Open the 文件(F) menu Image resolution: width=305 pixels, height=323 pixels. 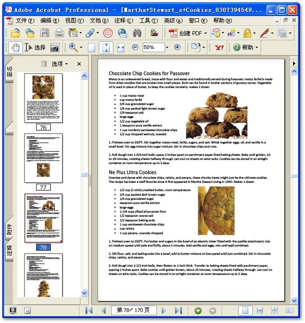[25, 20]
